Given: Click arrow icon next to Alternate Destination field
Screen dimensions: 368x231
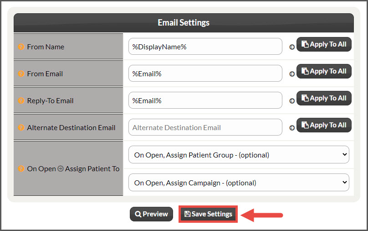Looking at the screenshot, I should pos(292,128).
